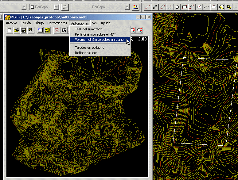Select the Arc tool
Screen dimensions: 238x180
point(192,7)
